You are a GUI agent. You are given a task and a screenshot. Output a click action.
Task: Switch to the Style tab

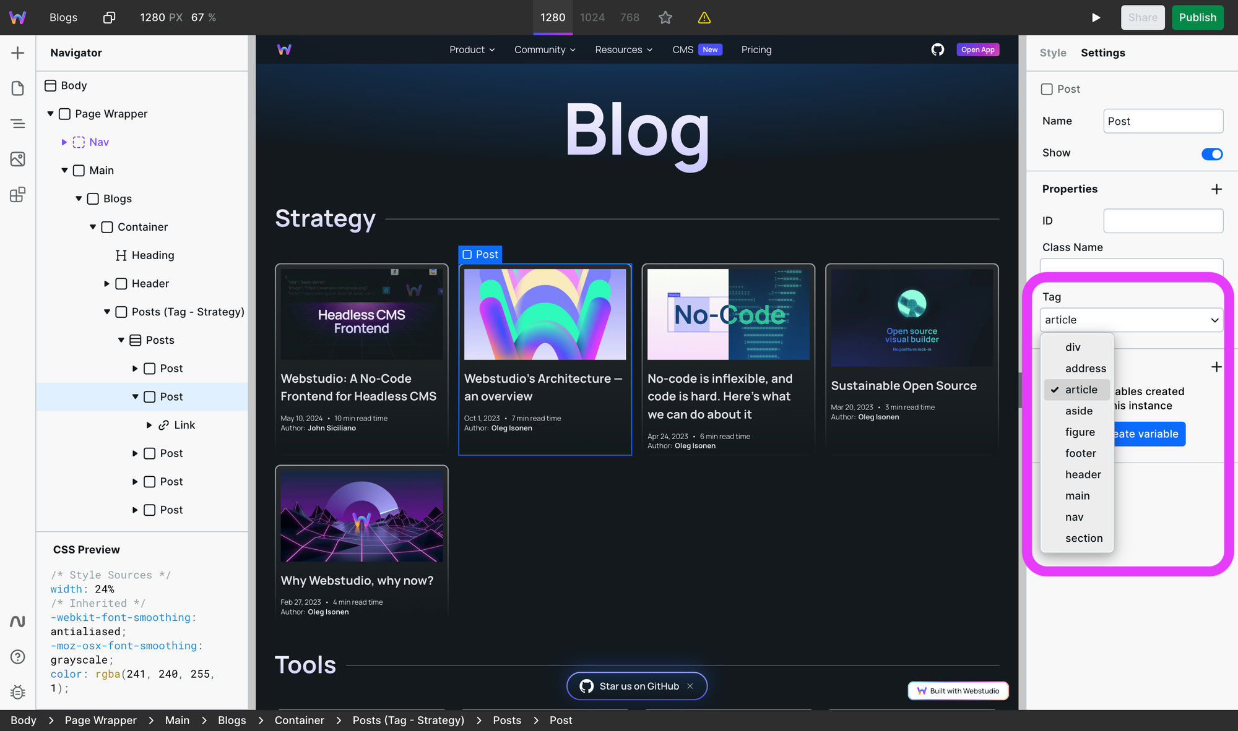pos(1052,53)
